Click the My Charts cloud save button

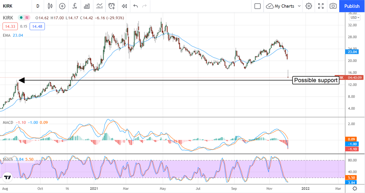[280, 6]
